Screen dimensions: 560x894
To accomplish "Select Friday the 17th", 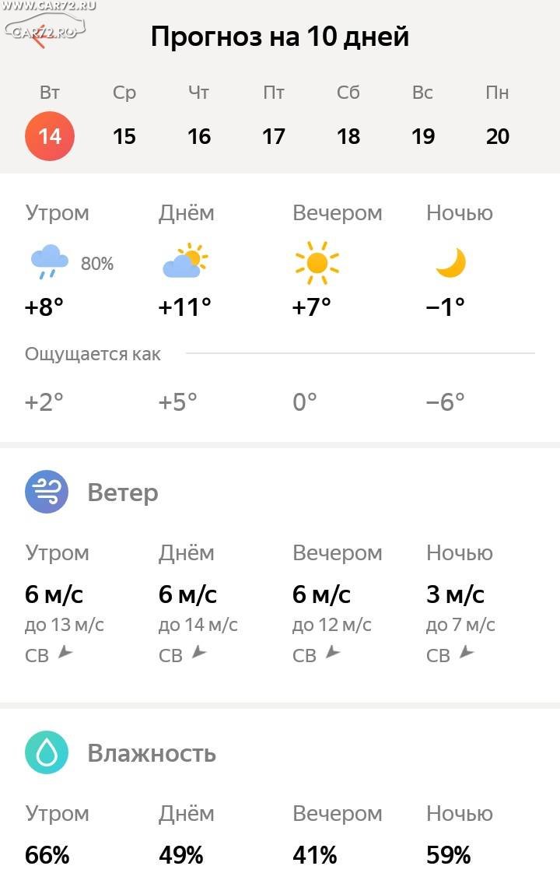I will click(274, 136).
